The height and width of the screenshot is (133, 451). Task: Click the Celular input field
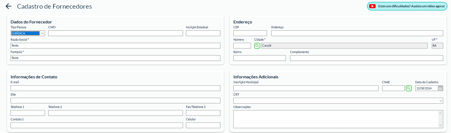(x=203, y=125)
